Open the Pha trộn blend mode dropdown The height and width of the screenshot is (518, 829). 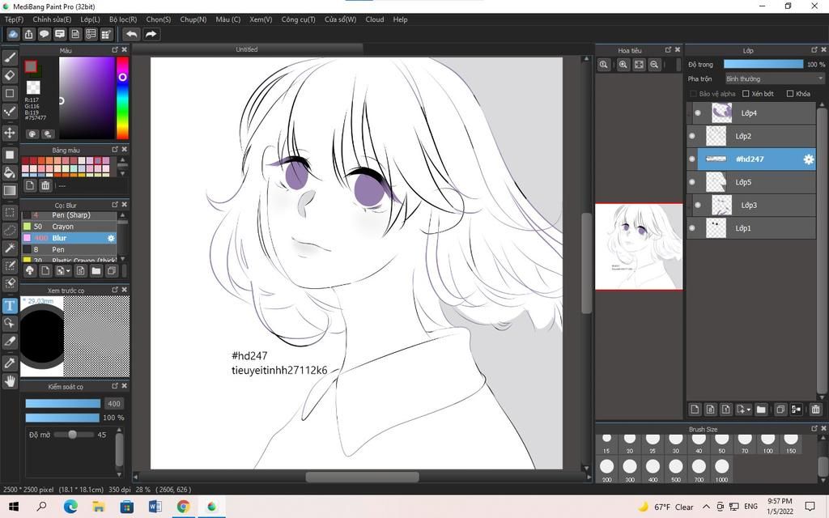[775, 79]
